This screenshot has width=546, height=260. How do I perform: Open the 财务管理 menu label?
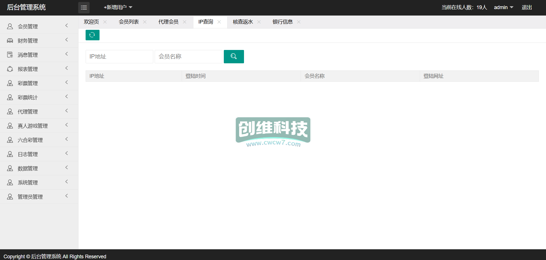point(28,41)
